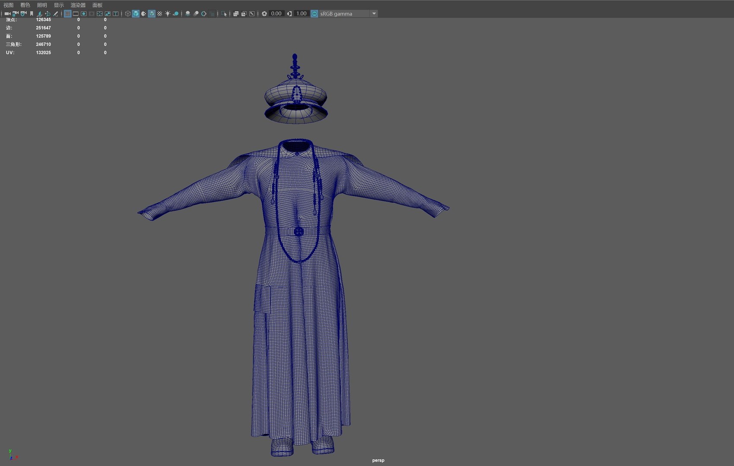Click the exposure value field 0.00
The width and height of the screenshot is (734, 466).
click(x=276, y=14)
